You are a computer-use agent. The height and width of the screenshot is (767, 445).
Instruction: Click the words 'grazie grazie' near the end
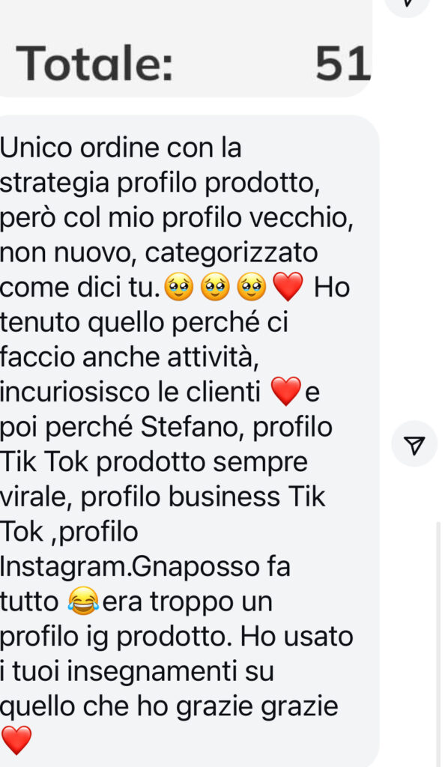click(257, 707)
